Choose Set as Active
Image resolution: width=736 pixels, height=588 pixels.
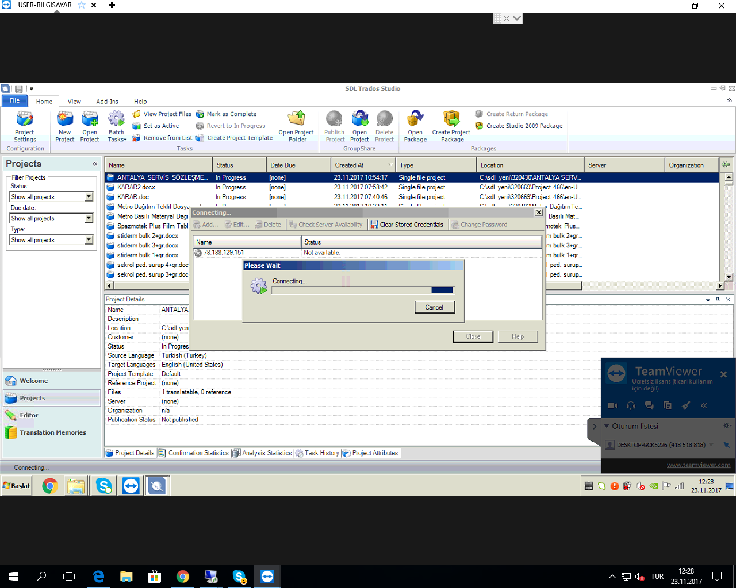pyautogui.click(x=155, y=126)
